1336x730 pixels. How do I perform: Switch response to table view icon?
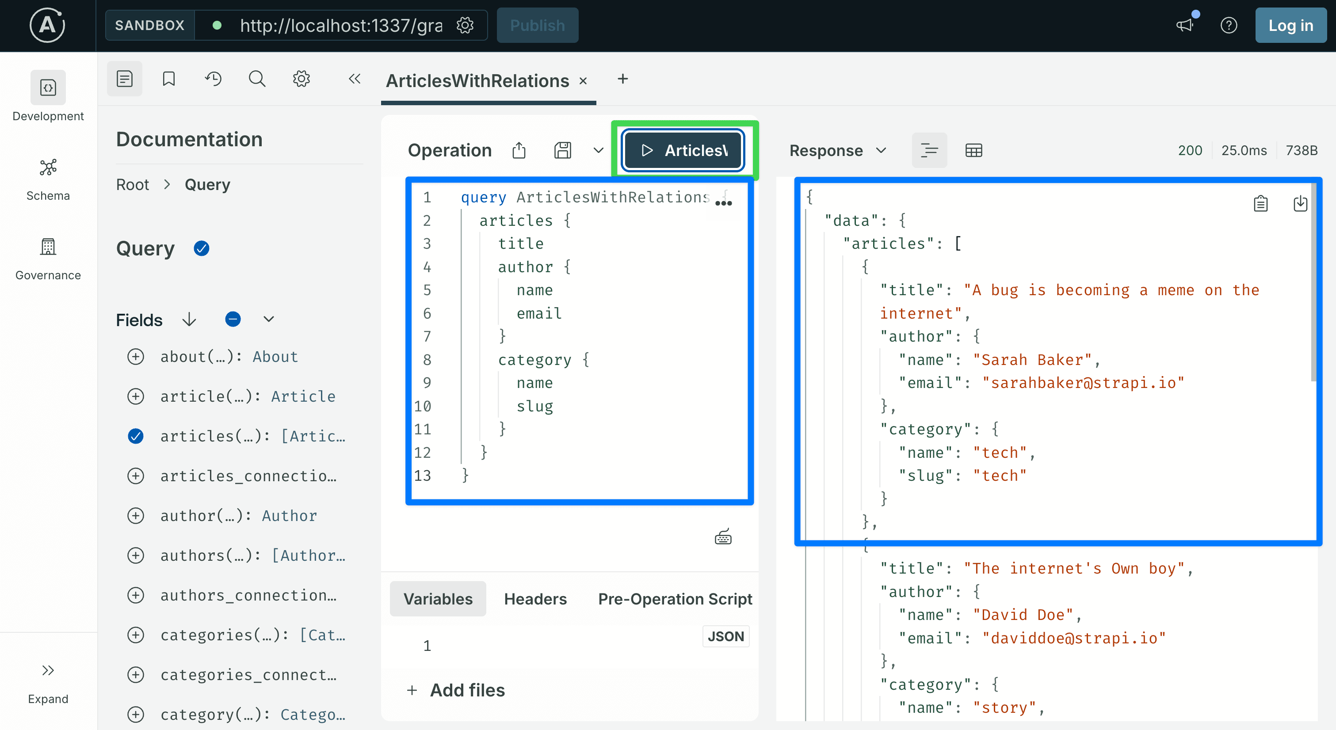coord(973,150)
